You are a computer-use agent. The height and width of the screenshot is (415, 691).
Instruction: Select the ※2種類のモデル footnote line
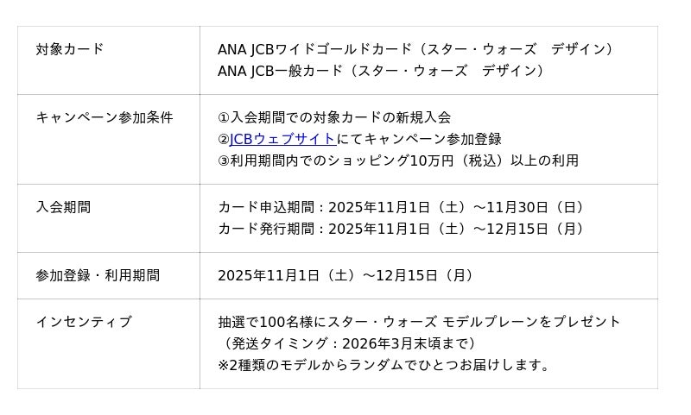click(384, 365)
